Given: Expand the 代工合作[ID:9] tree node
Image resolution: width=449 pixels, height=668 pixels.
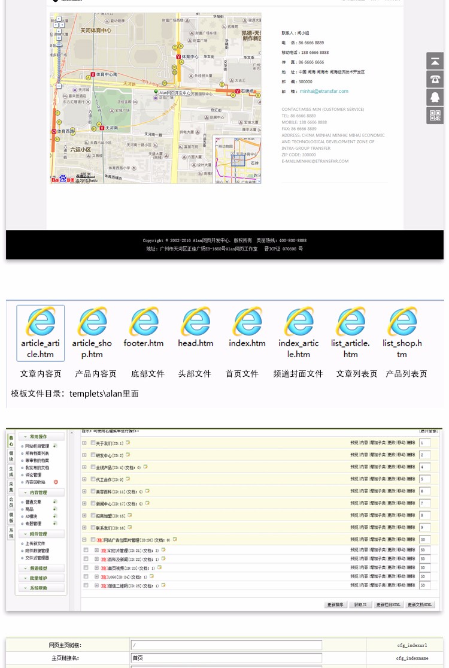Looking at the screenshot, I should click(x=84, y=479).
